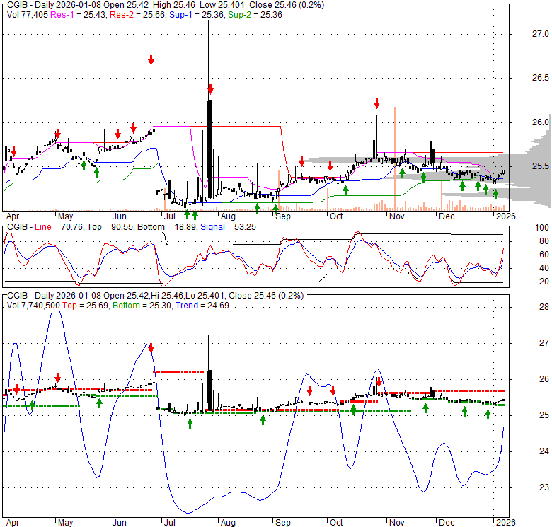The width and height of the screenshot is (552, 527).
Task: Click the first red arrow in April, top chart
Action: click(x=13, y=151)
